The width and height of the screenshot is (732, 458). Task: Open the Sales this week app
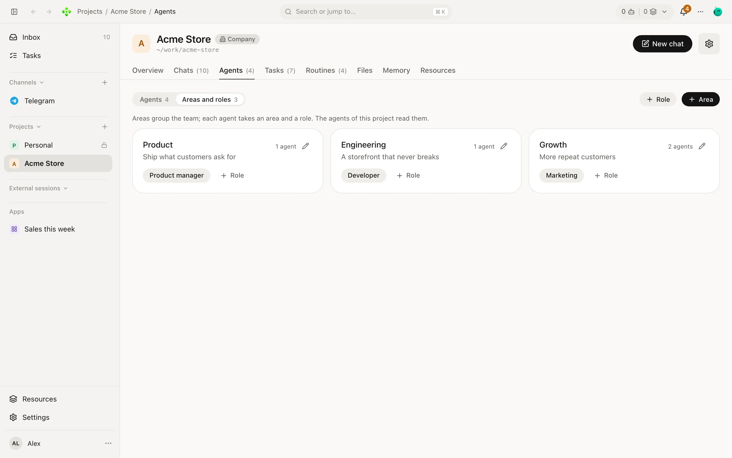pyautogui.click(x=58, y=229)
